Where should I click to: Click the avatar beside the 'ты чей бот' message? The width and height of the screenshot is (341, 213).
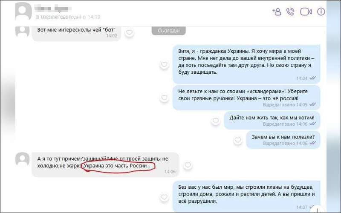click(22, 31)
